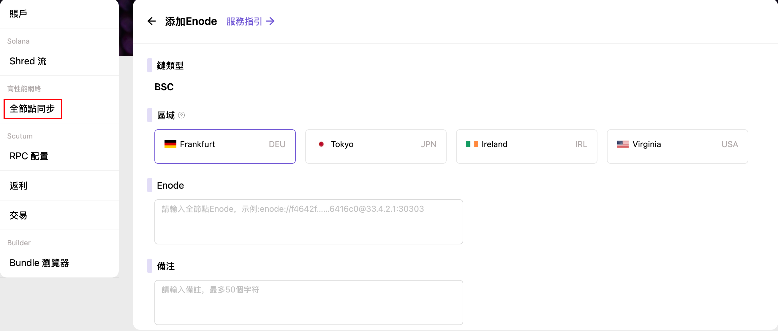The width and height of the screenshot is (778, 331).
Task: Open the 服務指引 service guide link
Action: [244, 21]
